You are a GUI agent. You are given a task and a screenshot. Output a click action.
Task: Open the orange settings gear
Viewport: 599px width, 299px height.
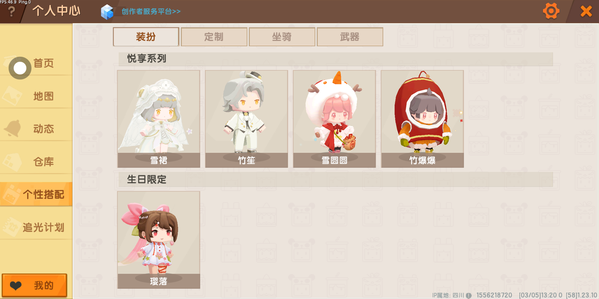click(551, 11)
